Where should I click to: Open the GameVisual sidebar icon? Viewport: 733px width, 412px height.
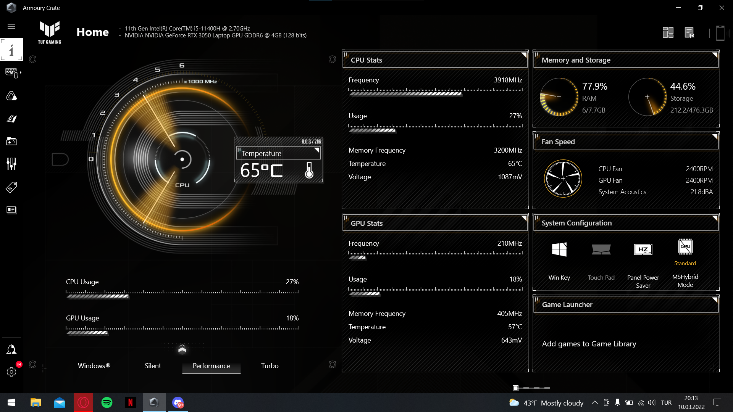click(11, 119)
